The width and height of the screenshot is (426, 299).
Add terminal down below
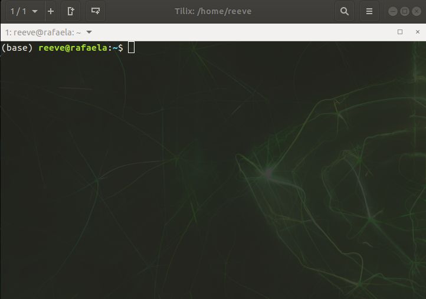point(95,11)
